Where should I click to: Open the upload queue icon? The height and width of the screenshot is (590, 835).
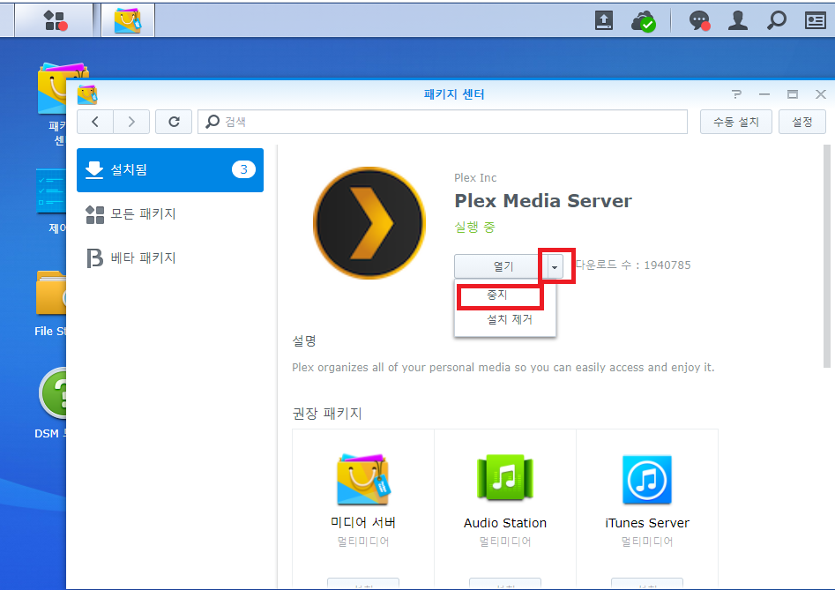click(x=603, y=21)
